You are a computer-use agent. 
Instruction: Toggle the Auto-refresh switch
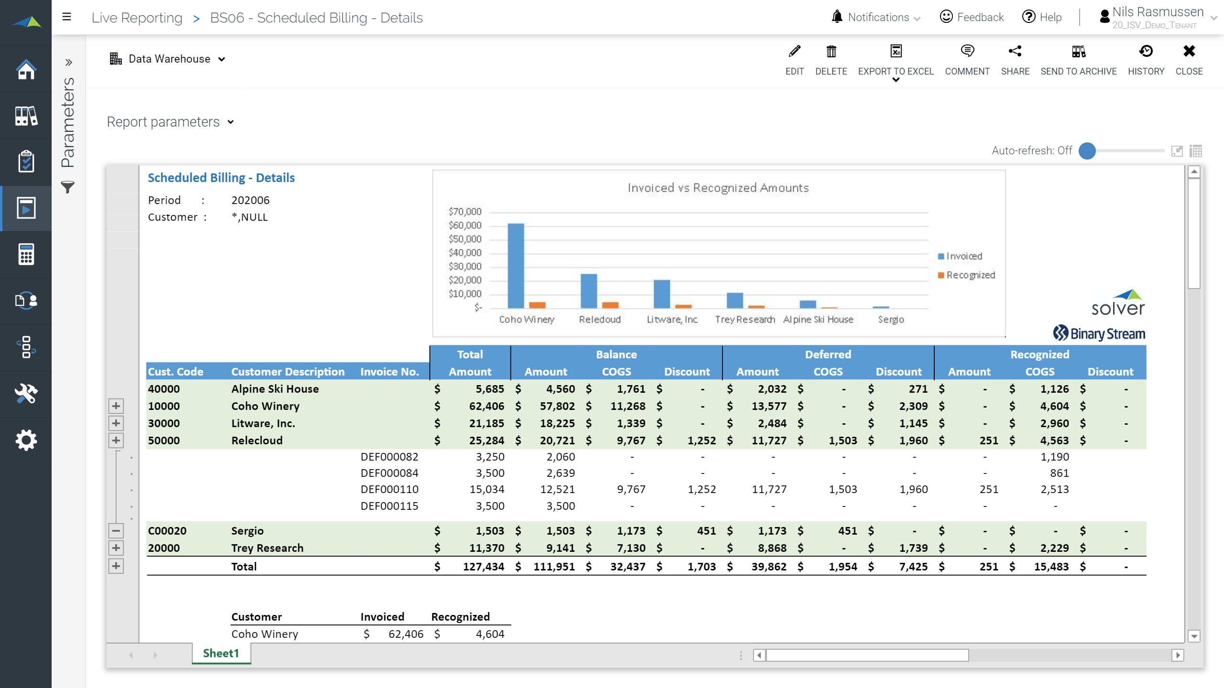pos(1087,151)
